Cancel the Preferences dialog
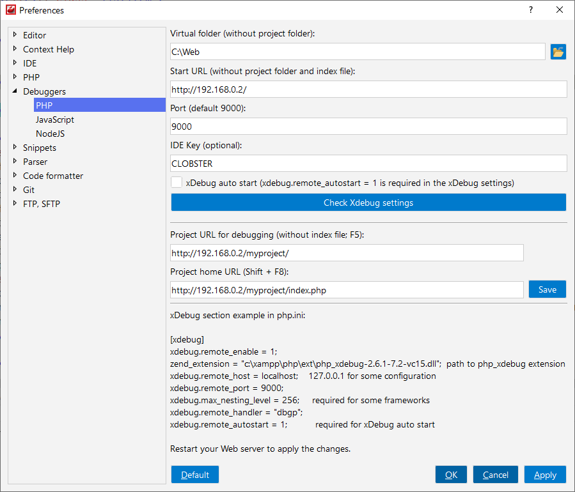 click(496, 474)
